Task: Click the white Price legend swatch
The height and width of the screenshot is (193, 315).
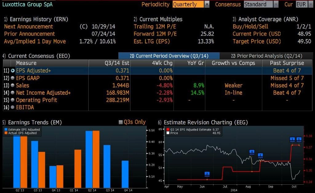Action: [168, 133]
